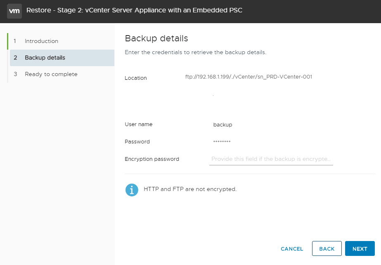Viewport: 381px width, 265px height.
Task: Click the Location field label
Action: point(135,78)
